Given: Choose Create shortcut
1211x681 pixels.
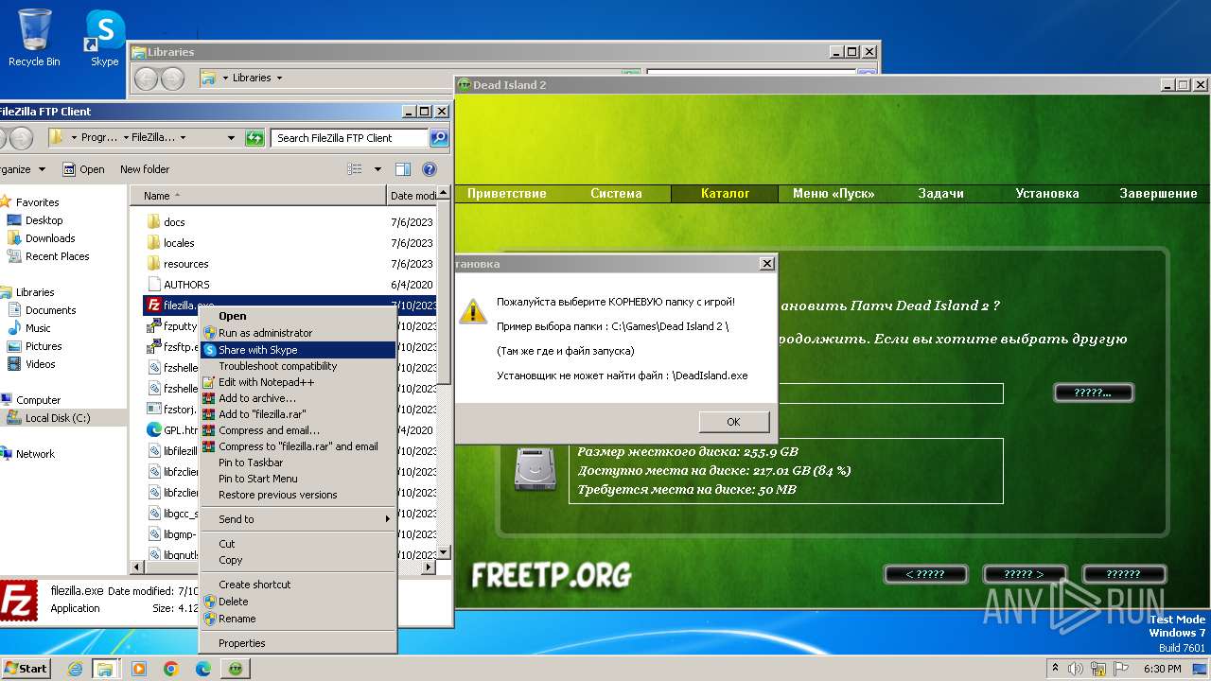Looking at the screenshot, I should tap(297, 585).
